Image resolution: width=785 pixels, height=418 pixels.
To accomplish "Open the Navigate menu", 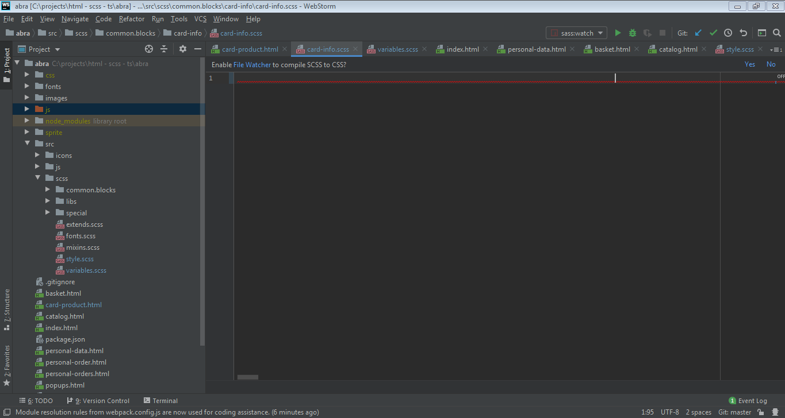I will [75, 19].
